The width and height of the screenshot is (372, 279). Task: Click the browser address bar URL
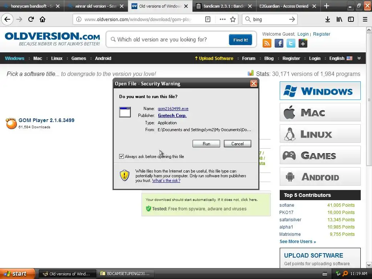[x=138, y=19]
